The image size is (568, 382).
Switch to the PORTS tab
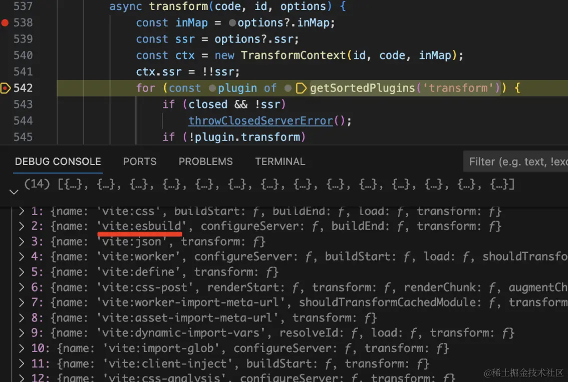(140, 161)
